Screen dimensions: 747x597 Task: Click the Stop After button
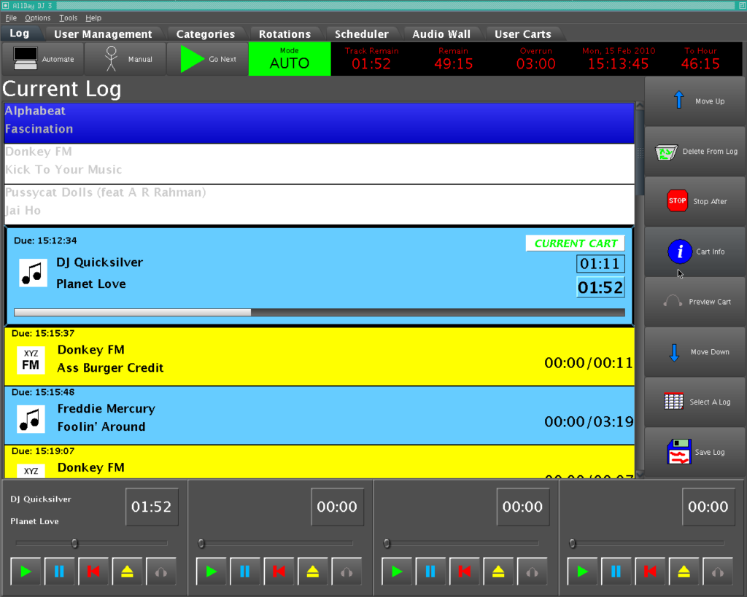coord(694,201)
